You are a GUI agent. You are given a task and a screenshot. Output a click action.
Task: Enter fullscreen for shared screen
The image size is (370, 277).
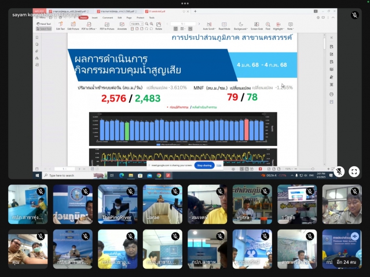tap(354, 171)
